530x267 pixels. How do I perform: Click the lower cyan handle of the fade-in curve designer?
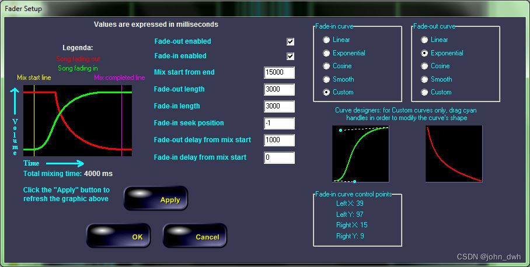[x=354, y=182]
